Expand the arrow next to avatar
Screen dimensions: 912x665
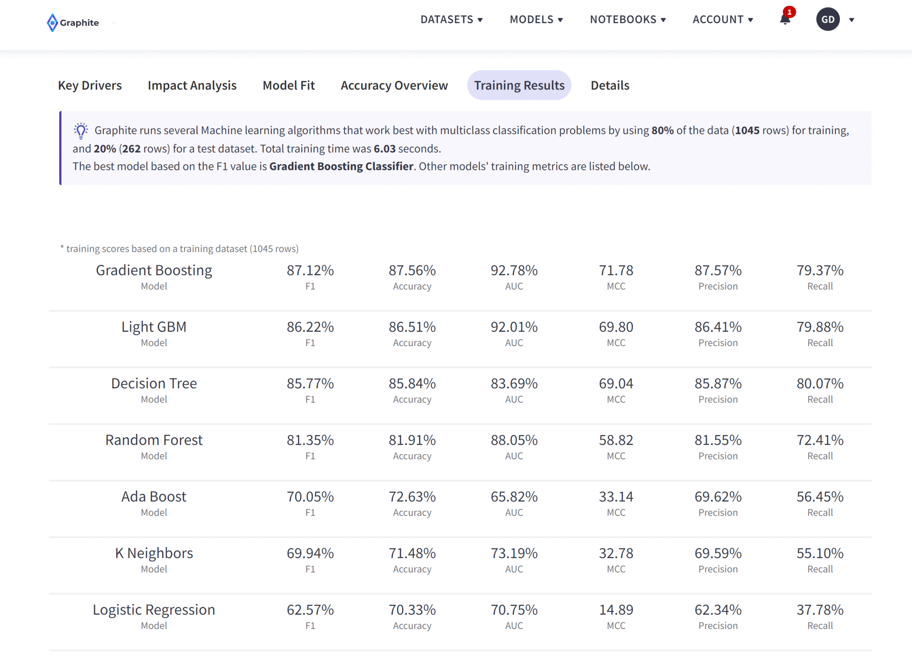[851, 20]
